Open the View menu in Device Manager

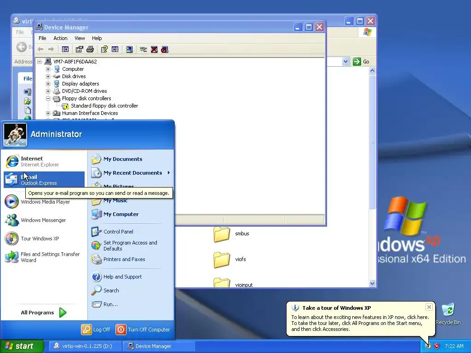pyautogui.click(x=80, y=38)
